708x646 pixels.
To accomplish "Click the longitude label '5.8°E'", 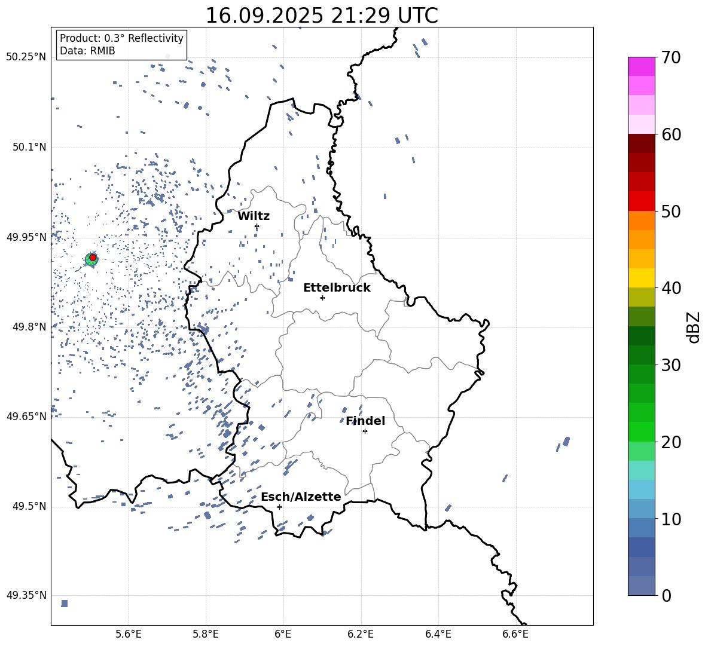I will coord(206,634).
